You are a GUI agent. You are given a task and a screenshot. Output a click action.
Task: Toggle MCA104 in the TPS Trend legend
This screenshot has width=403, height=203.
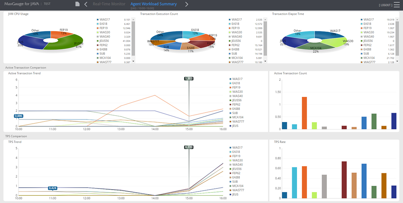(x=237, y=186)
